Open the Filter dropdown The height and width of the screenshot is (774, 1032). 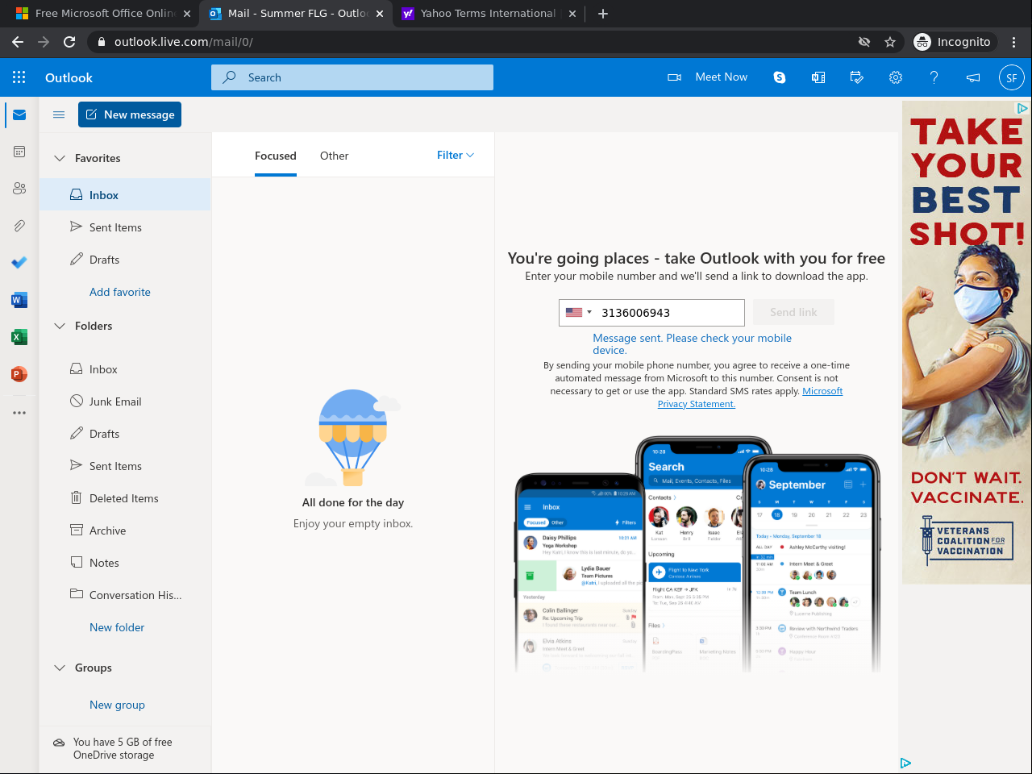click(456, 156)
